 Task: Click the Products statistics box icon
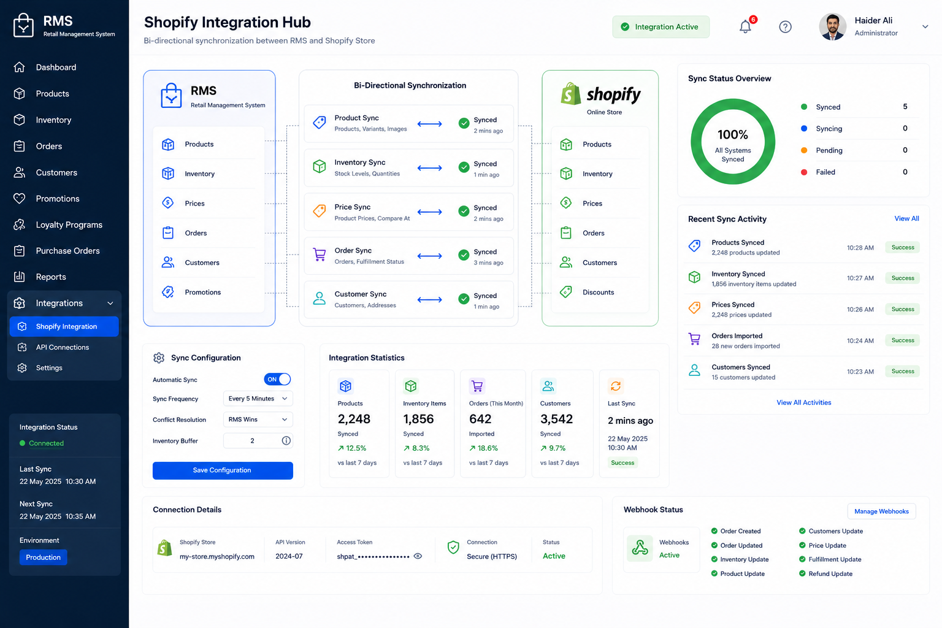click(346, 386)
